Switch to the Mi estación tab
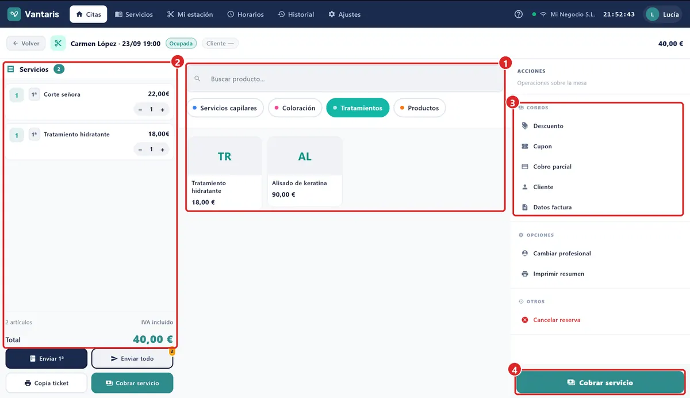 point(190,14)
